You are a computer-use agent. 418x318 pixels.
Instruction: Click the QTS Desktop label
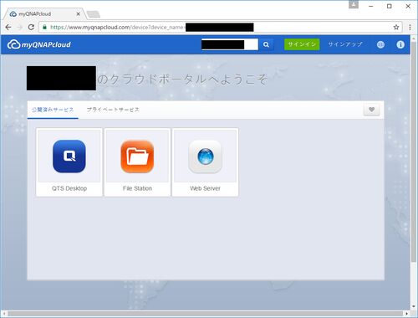(69, 188)
